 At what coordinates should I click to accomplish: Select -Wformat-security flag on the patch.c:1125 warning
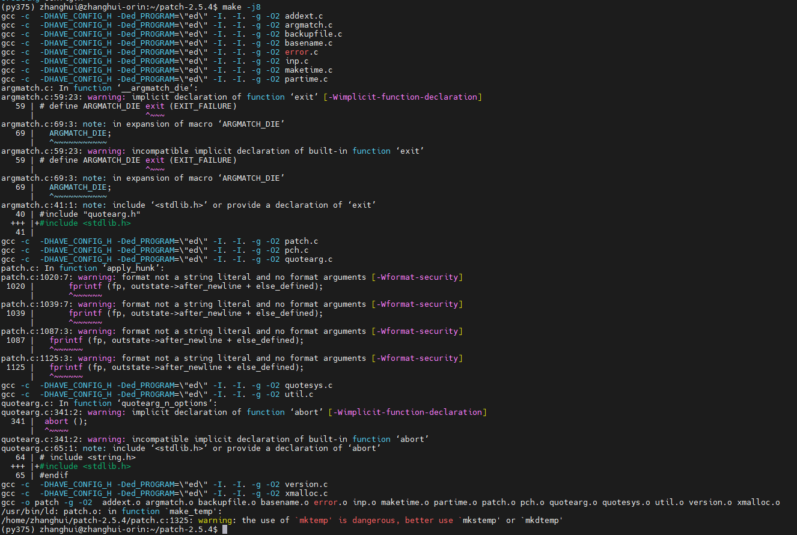[x=417, y=358]
